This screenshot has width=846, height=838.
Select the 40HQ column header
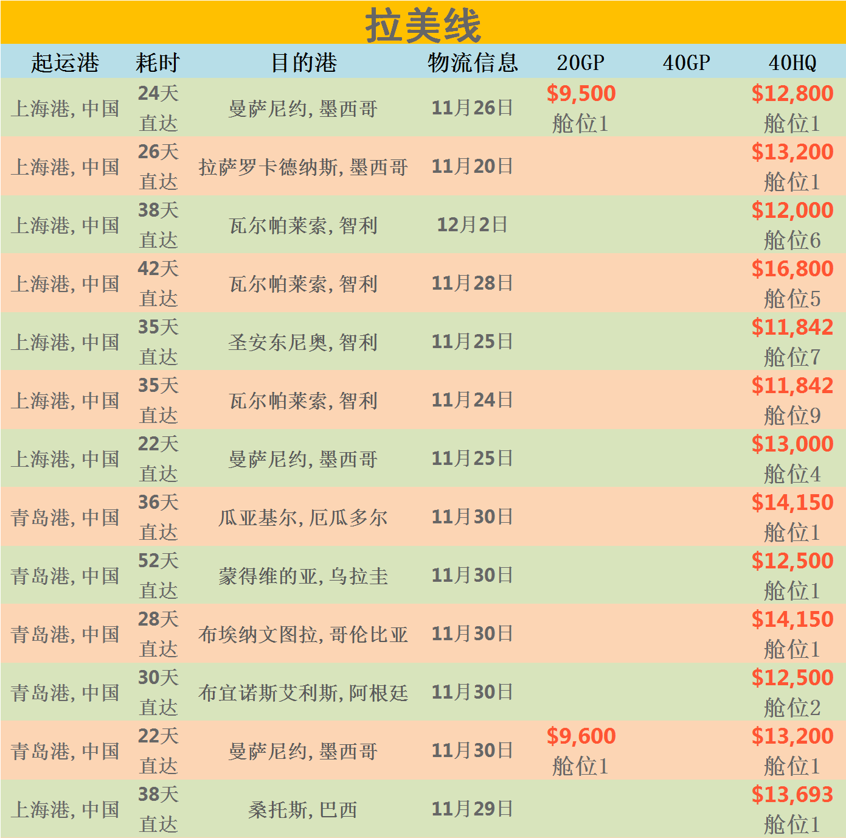pos(792,62)
